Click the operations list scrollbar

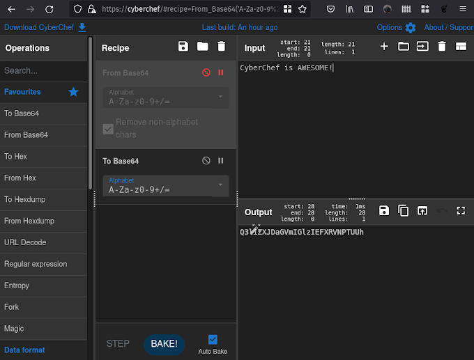90,114
